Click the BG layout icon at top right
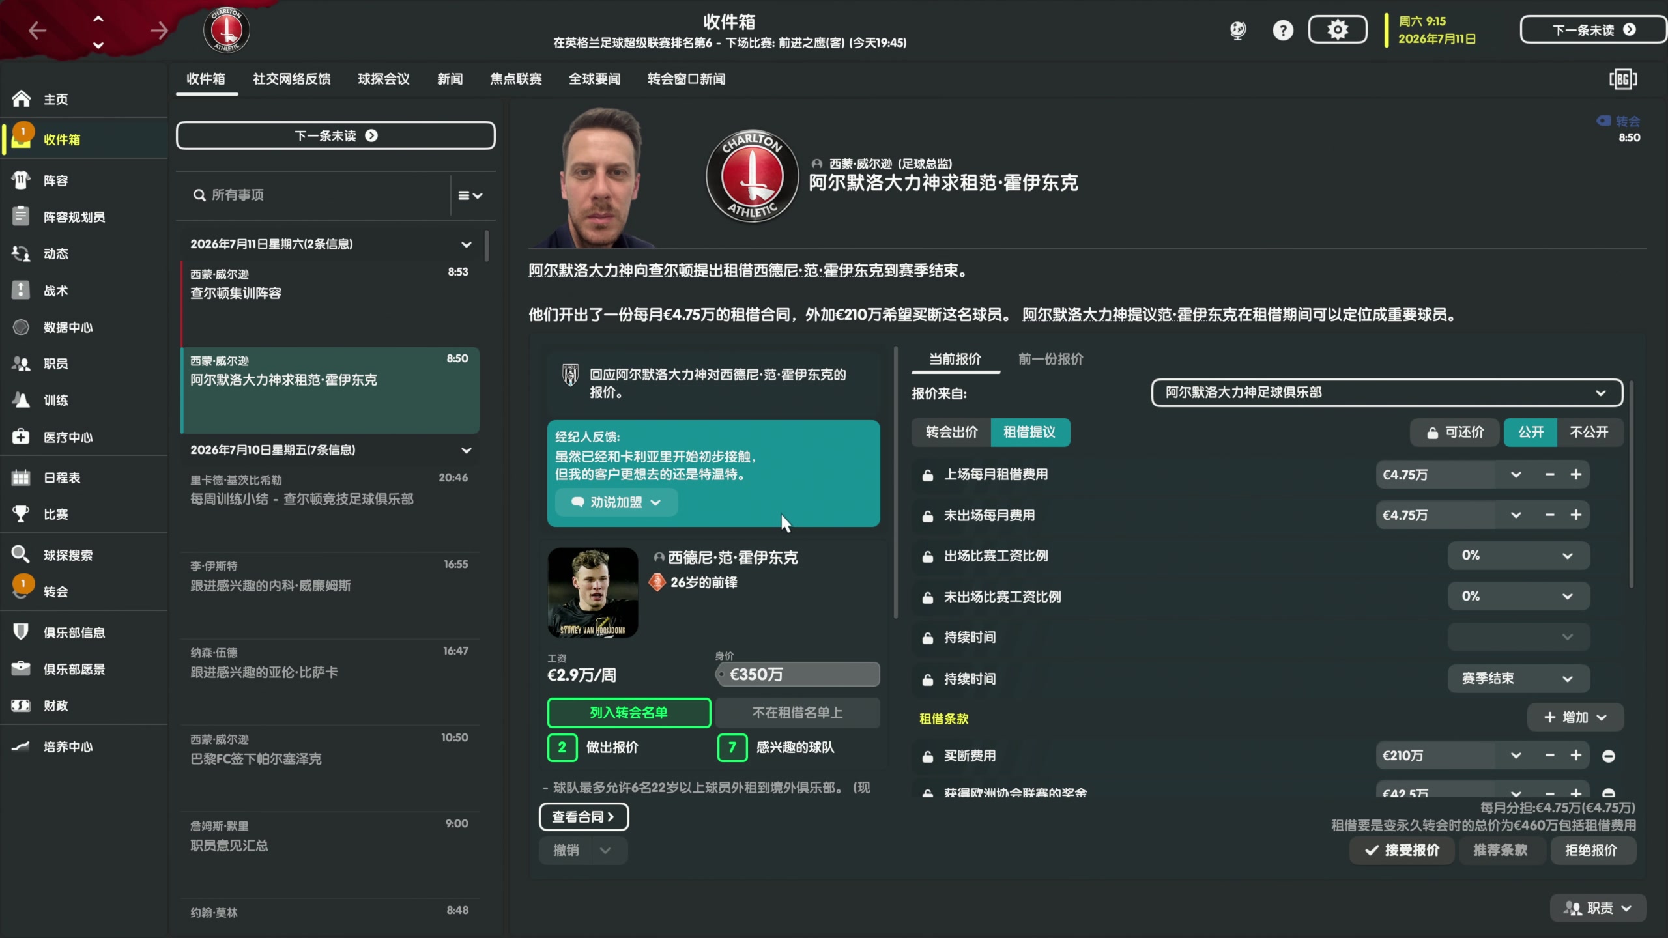 point(1622,79)
